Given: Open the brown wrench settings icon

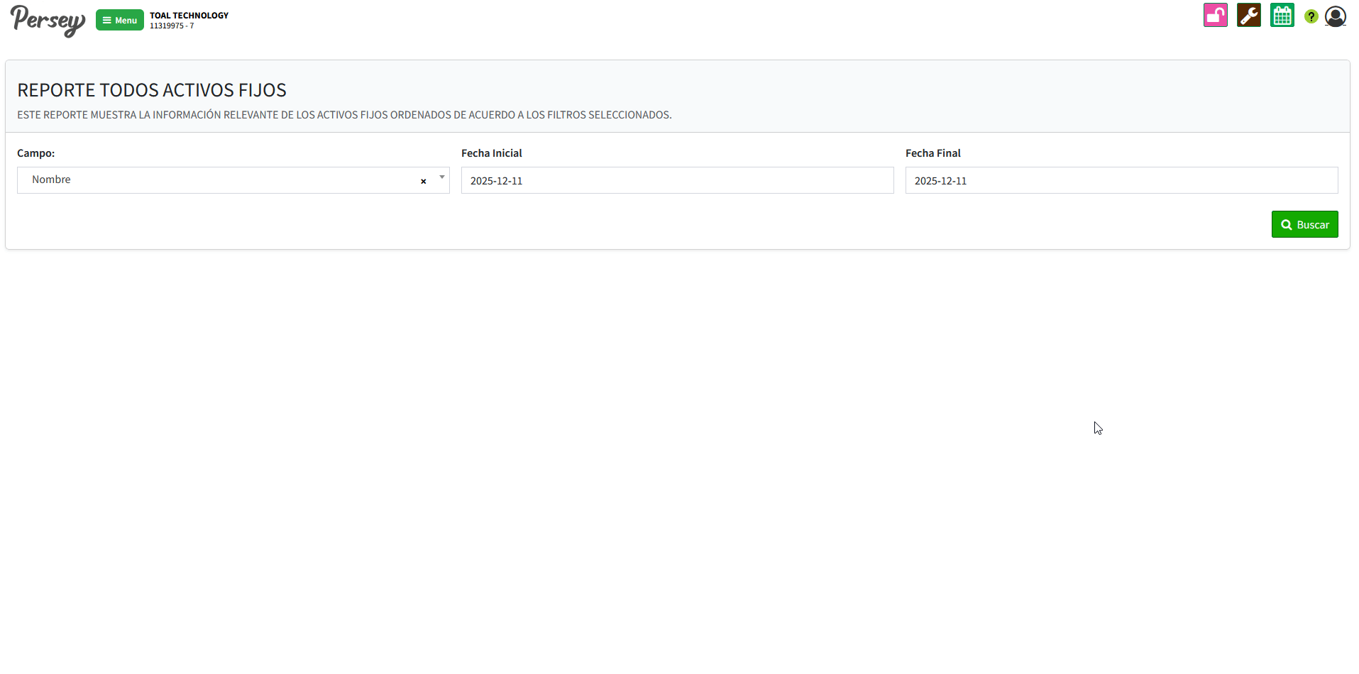Looking at the screenshot, I should tap(1248, 16).
